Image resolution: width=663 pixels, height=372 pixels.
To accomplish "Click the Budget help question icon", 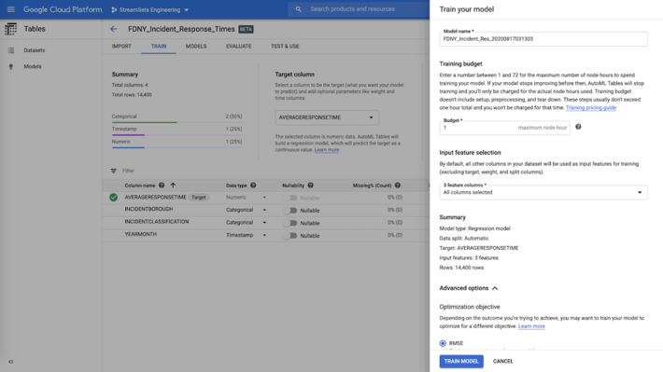I will tap(578, 127).
